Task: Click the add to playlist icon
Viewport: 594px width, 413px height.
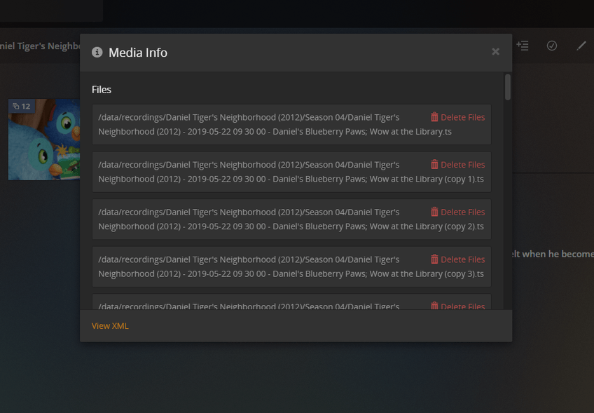Action: [x=523, y=46]
